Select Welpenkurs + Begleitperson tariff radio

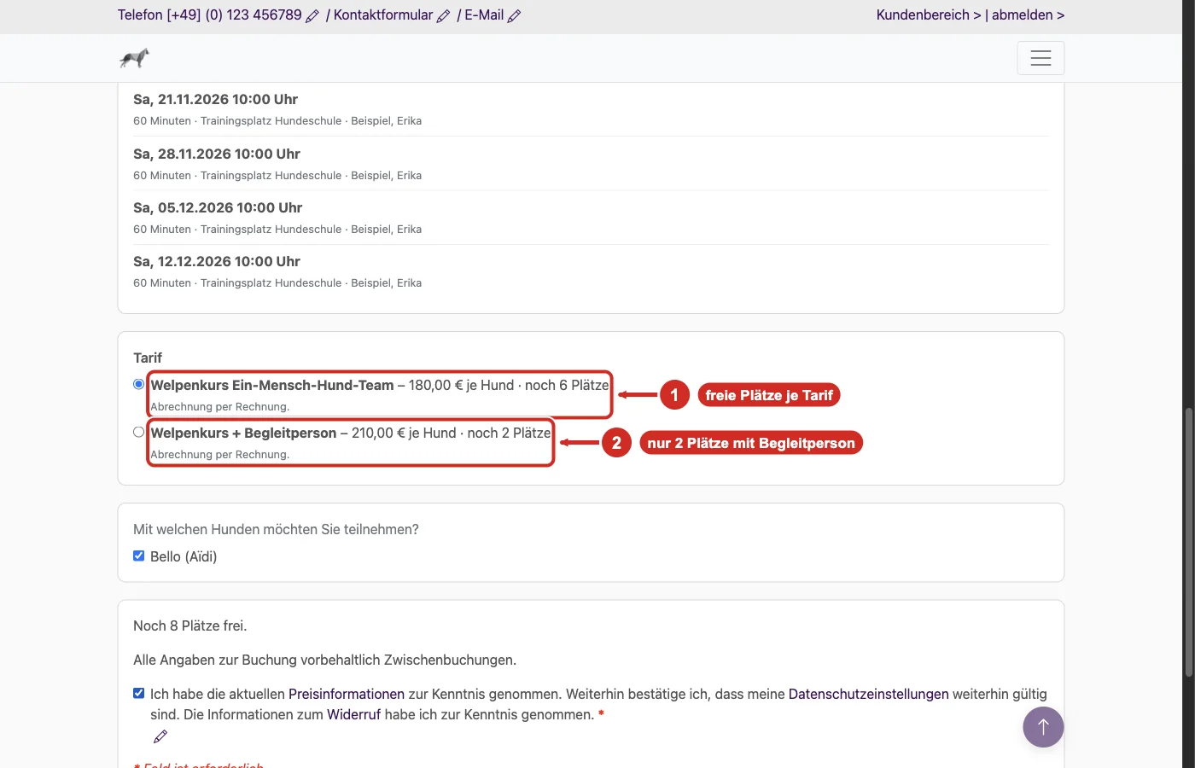[139, 432]
